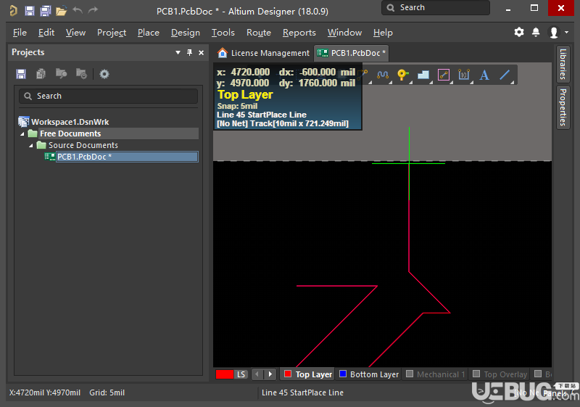This screenshot has width=580, height=407.
Task: Undo the last action
Action: [x=78, y=10]
